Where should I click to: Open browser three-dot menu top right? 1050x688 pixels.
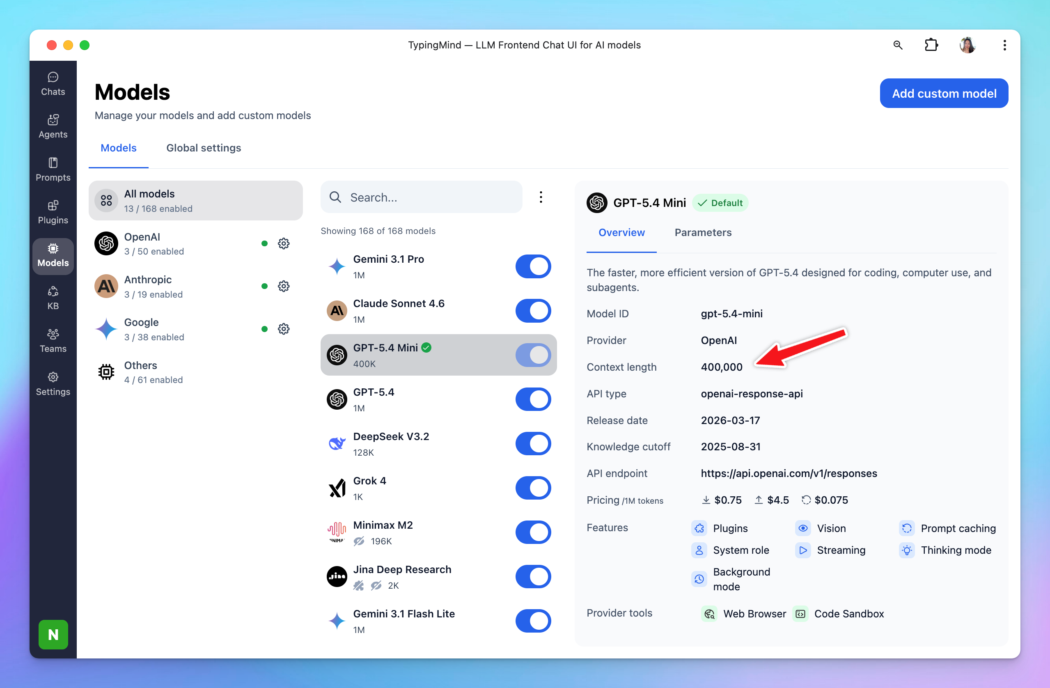(1004, 45)
